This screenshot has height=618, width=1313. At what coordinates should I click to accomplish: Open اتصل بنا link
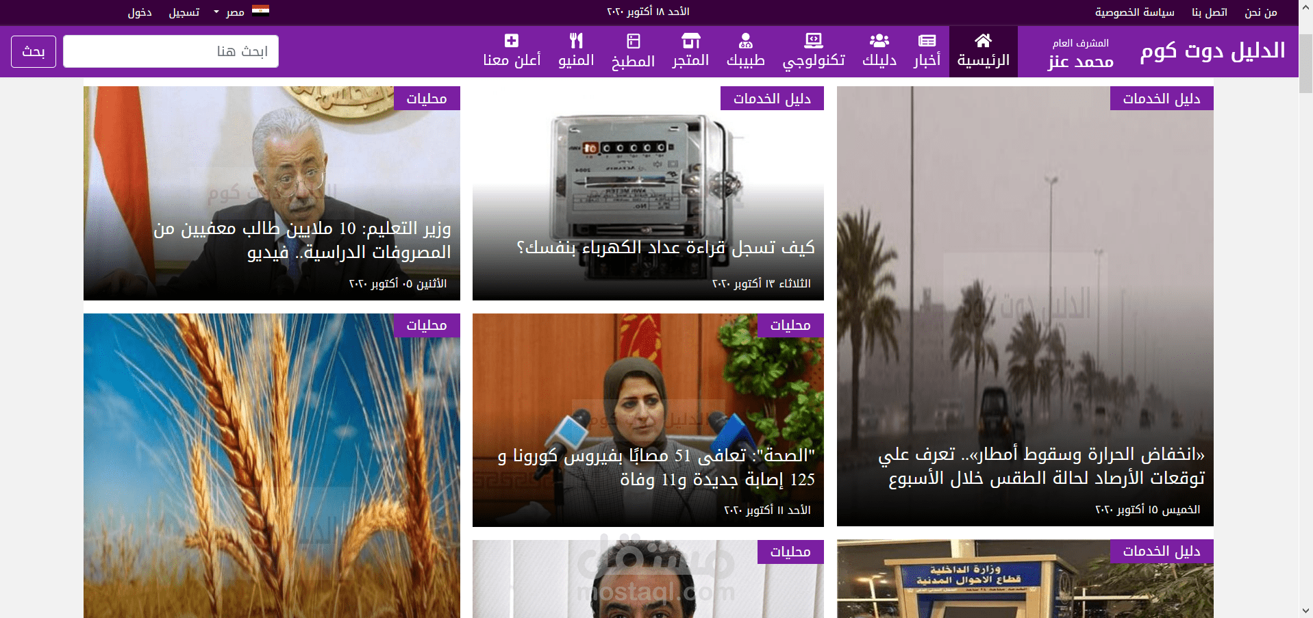(x=1210, y=12)
